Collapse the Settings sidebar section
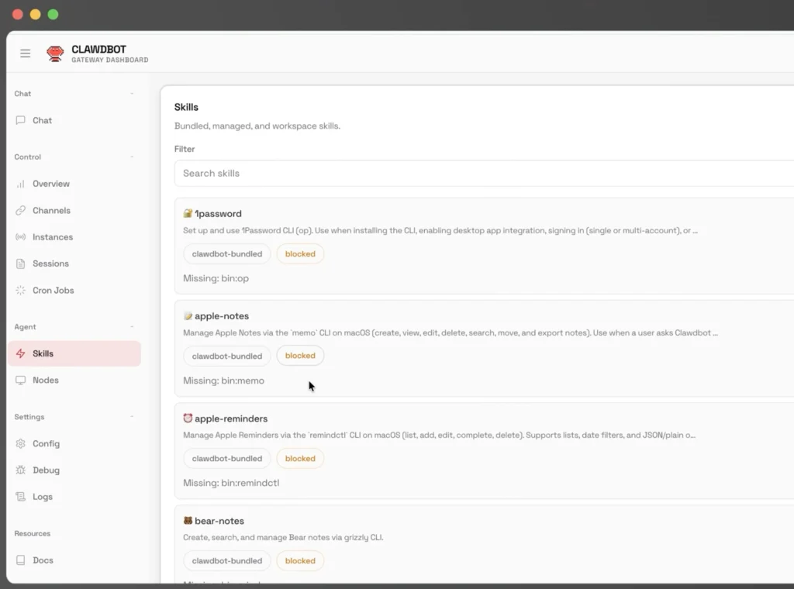This screenshot has width=794, height=589. (x=132, y=417)
